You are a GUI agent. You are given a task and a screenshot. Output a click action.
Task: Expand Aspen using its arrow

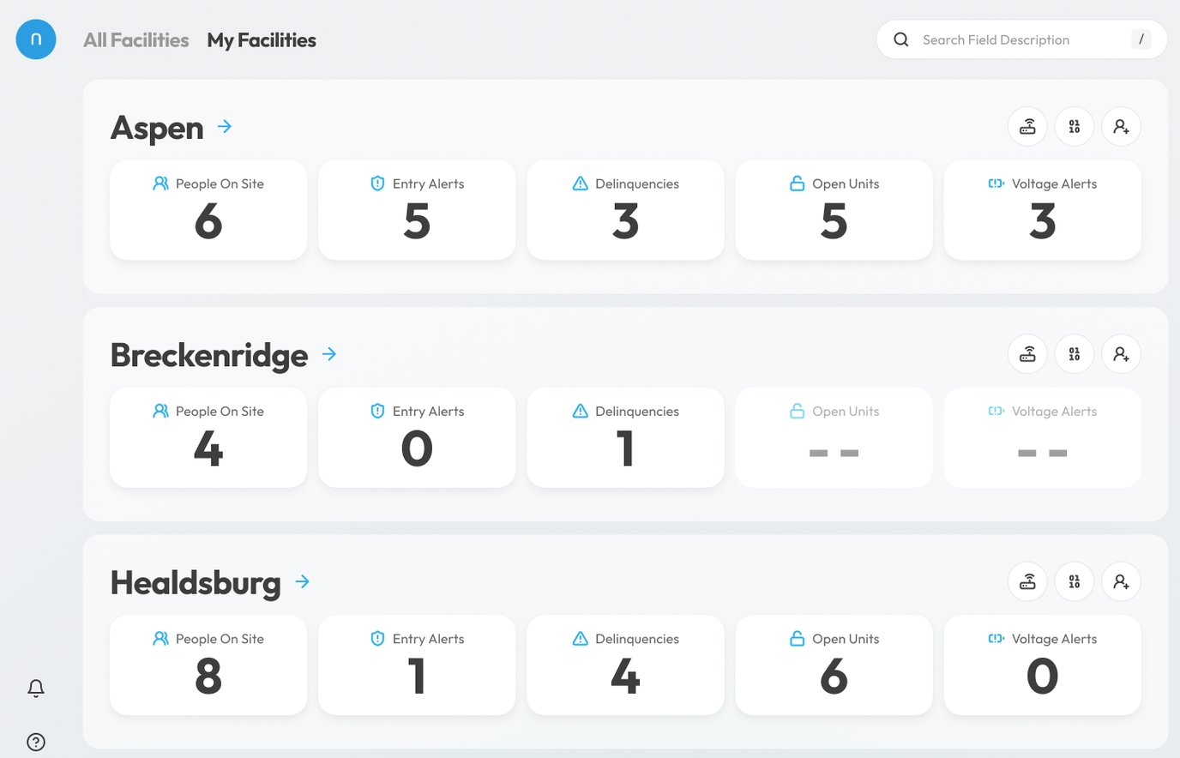pos(224,126)
